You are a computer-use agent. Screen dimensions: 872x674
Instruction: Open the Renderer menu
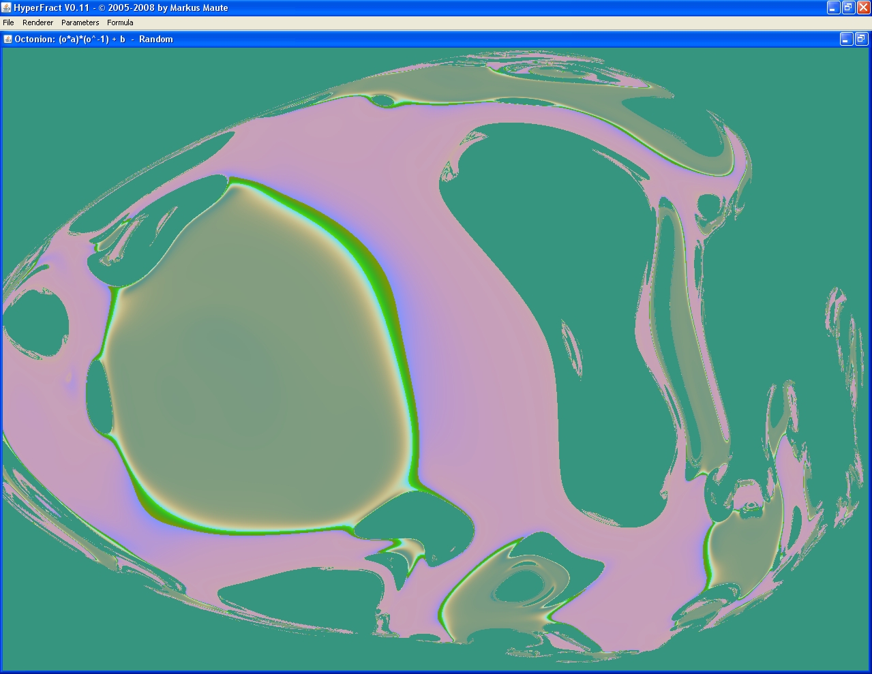point(37,22)
